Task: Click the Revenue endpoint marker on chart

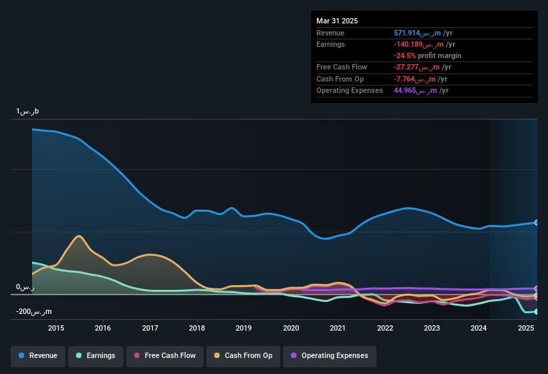Action: coord(537,222)
